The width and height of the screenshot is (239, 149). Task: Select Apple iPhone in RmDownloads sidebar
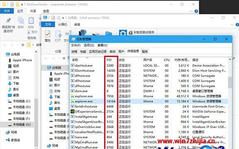click(22, 60)
